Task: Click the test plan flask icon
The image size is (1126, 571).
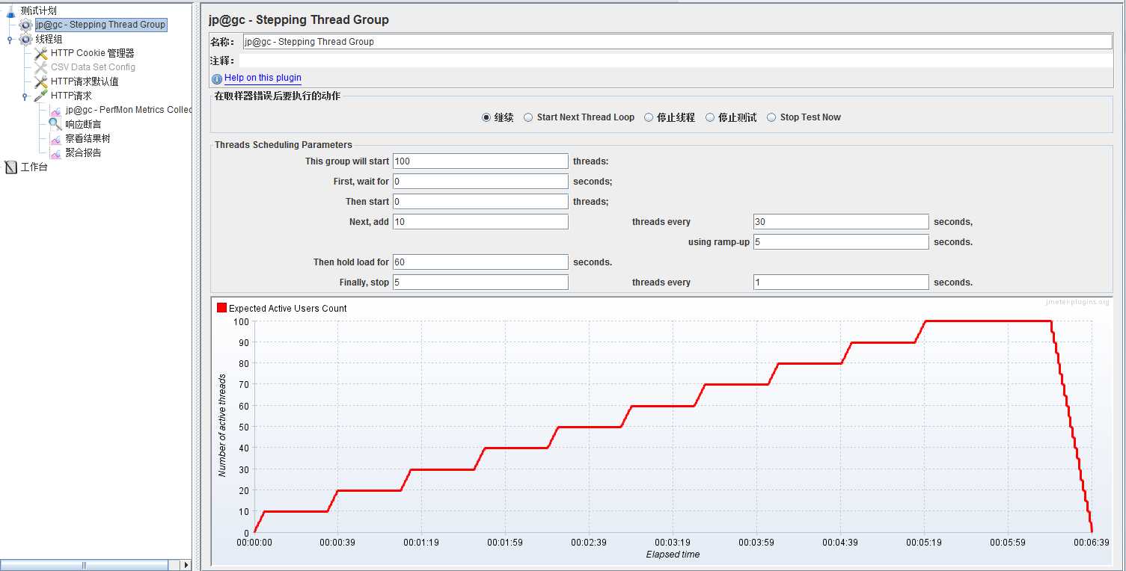Action: tap(10, 10)
